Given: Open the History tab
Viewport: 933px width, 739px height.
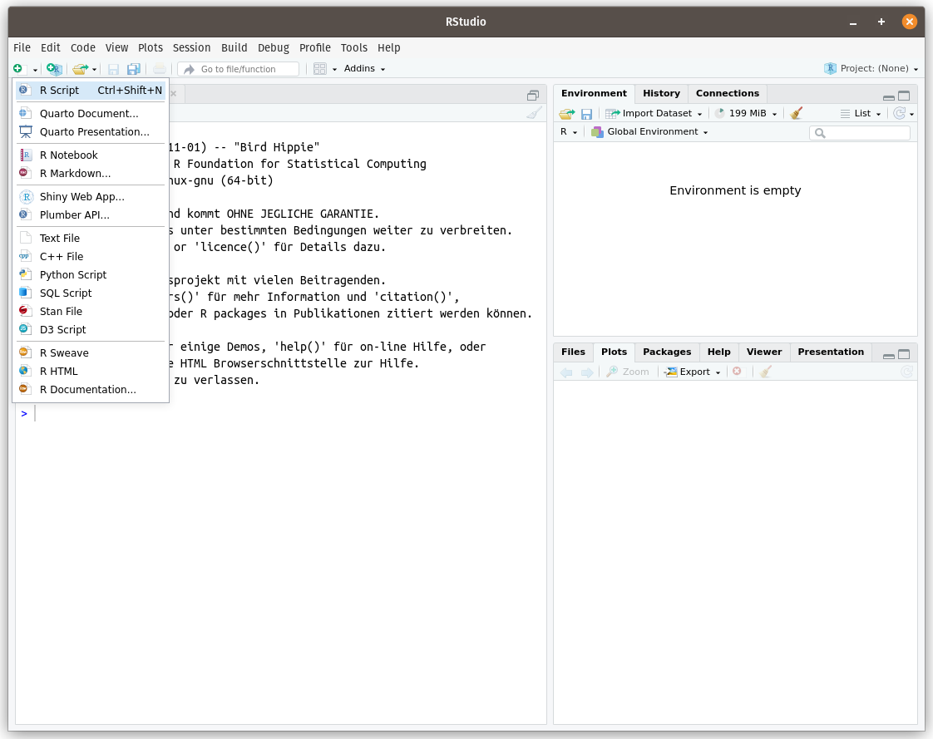Looking at the screenshot, I should [x=661, y=94].
